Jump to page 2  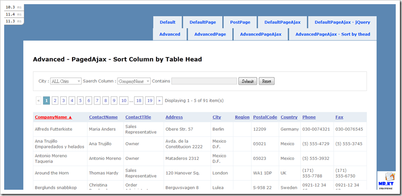55,100
